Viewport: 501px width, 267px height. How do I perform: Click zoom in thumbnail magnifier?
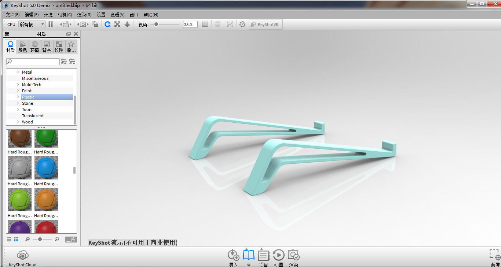(56, 239)
